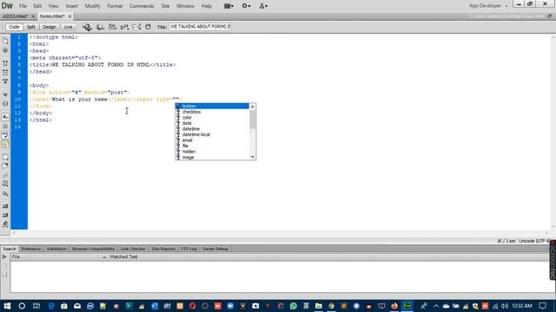Switch to Split view
Viewport: 556px width, 312px height.
31,27
